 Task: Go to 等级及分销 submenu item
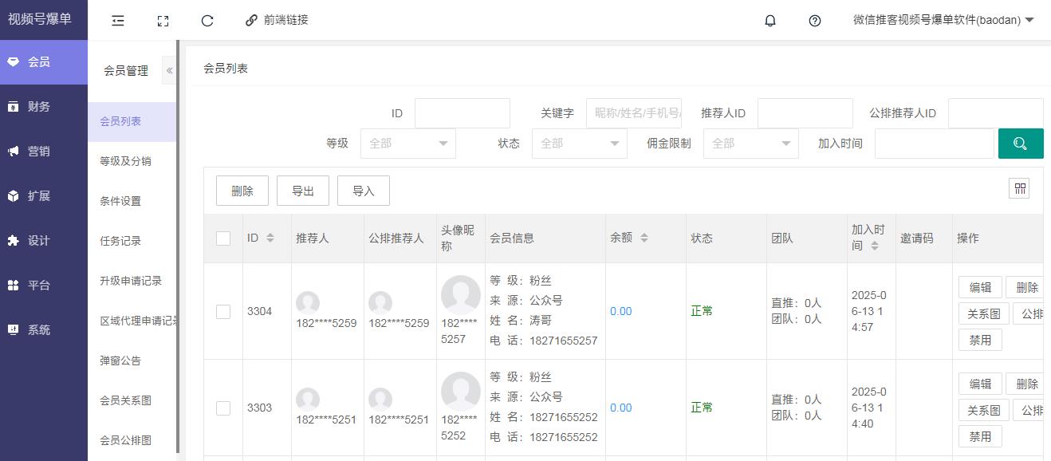click(x=125, y=161)
